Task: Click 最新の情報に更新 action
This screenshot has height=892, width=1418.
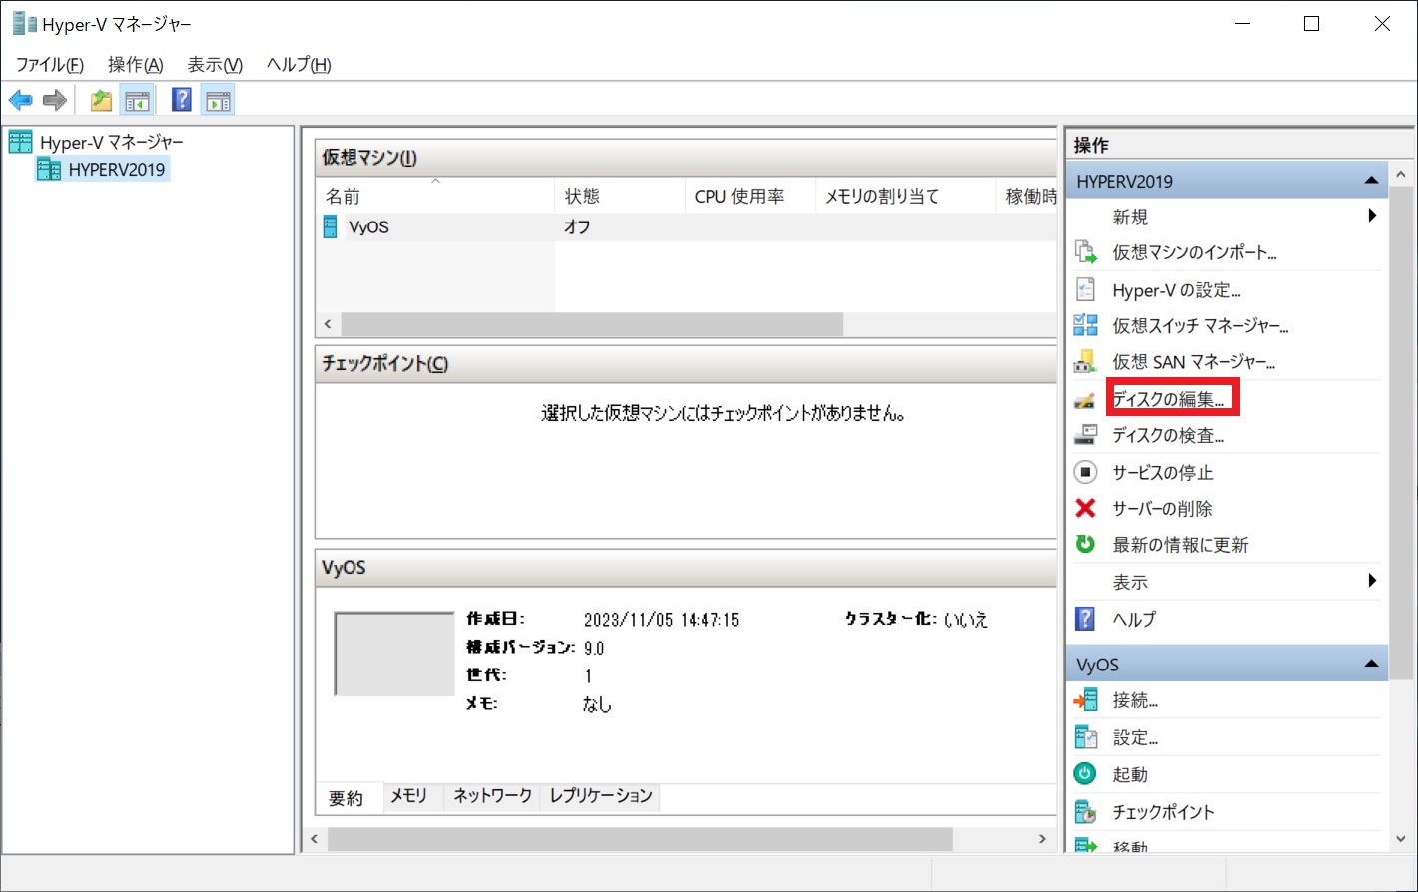Action: 1180,545
